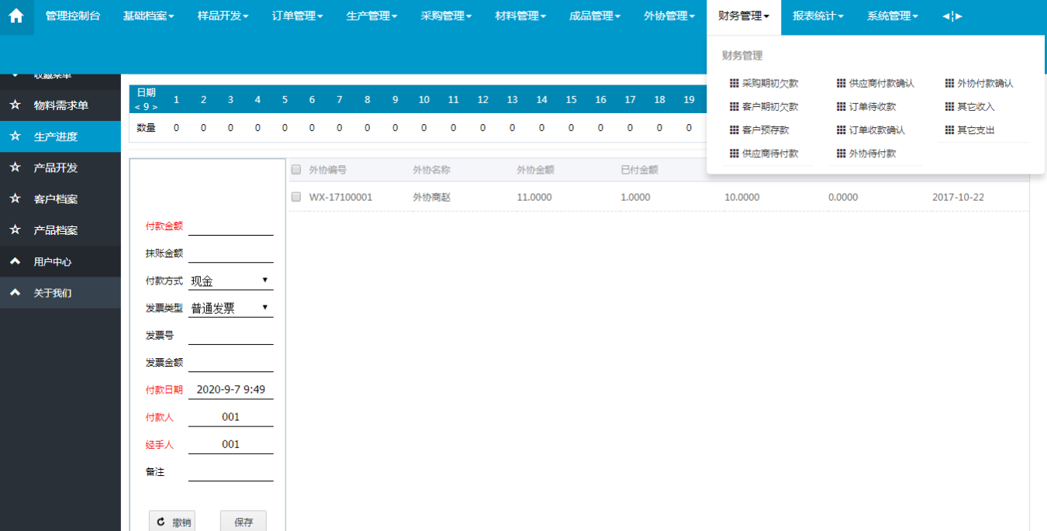Open the 报表统计 menu
The height and width of the screenshot is (531, 1047).
point(817,16)
